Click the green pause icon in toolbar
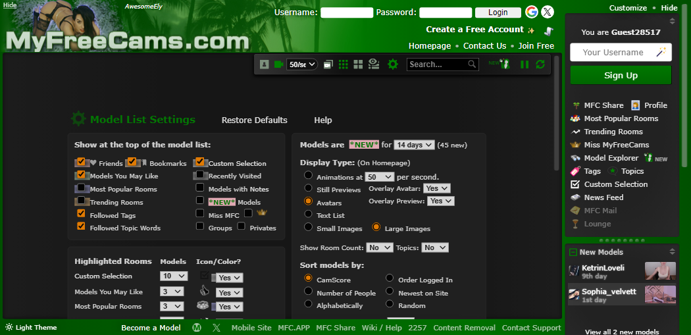The image size is (691, 335). (525, 64)
